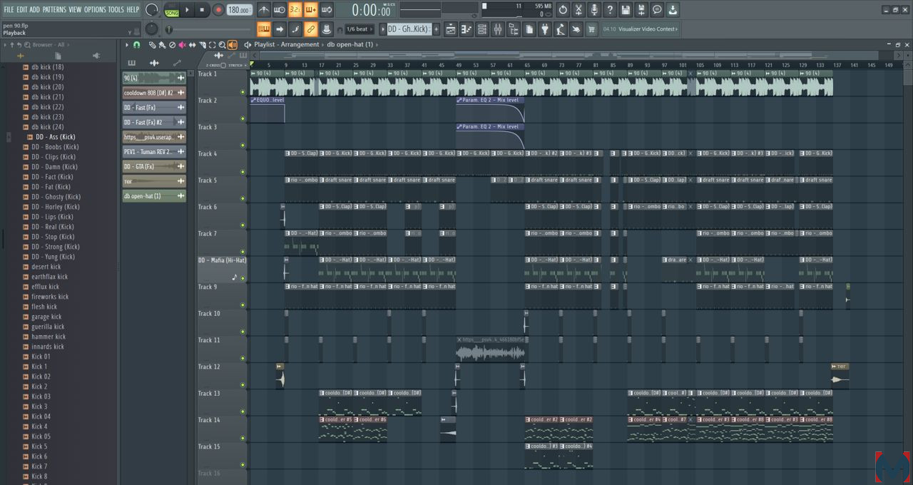Select the Slice tool in Playlist
This screenshot has width=913, height=485.
(x=202, y=45)
